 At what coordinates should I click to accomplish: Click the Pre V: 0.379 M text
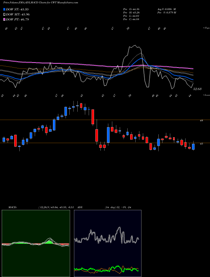[167, 12]
